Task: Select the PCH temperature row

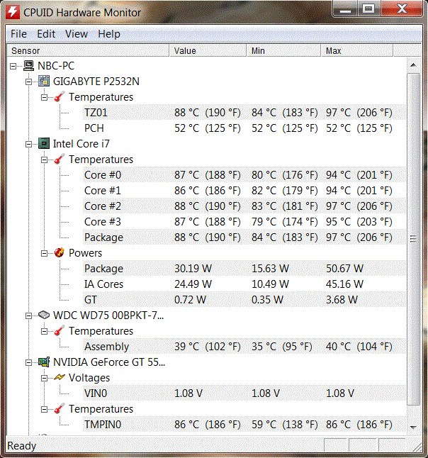Action: coord(244,128)
